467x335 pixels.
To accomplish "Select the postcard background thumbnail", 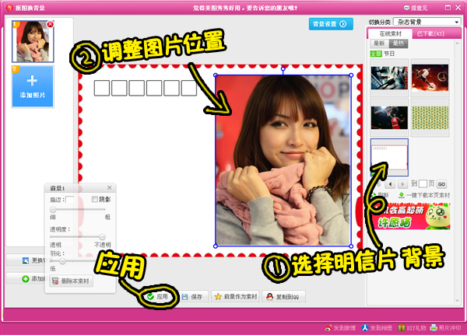I will pos(388,156).
